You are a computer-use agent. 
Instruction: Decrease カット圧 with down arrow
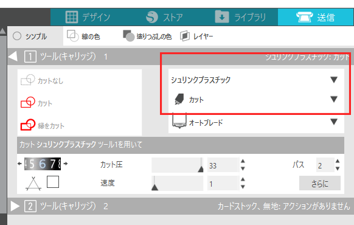pos(243,168)
